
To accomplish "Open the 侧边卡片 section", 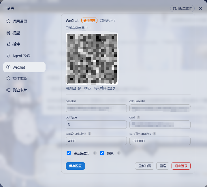I will [24, 90].
